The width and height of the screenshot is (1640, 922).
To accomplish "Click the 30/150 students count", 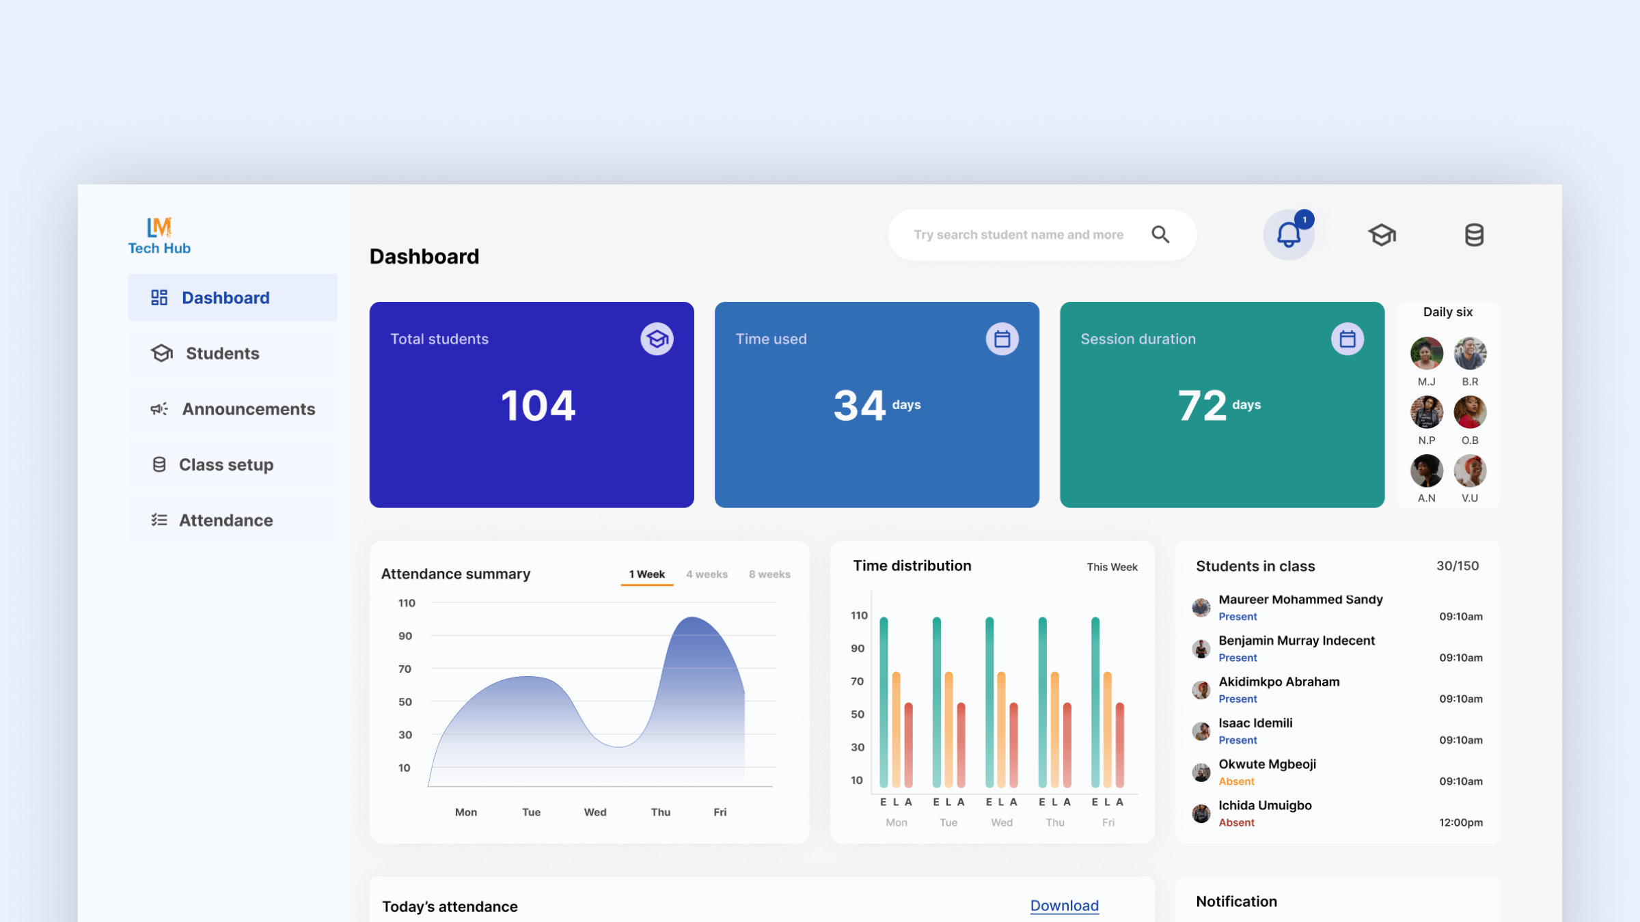I will click(x=1457, y=565).
